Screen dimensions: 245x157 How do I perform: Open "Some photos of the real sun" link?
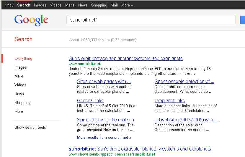pos(105,120)
